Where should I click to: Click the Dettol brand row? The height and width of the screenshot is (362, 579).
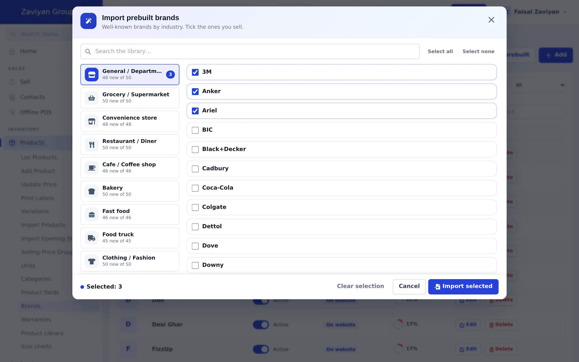point(342,227)
